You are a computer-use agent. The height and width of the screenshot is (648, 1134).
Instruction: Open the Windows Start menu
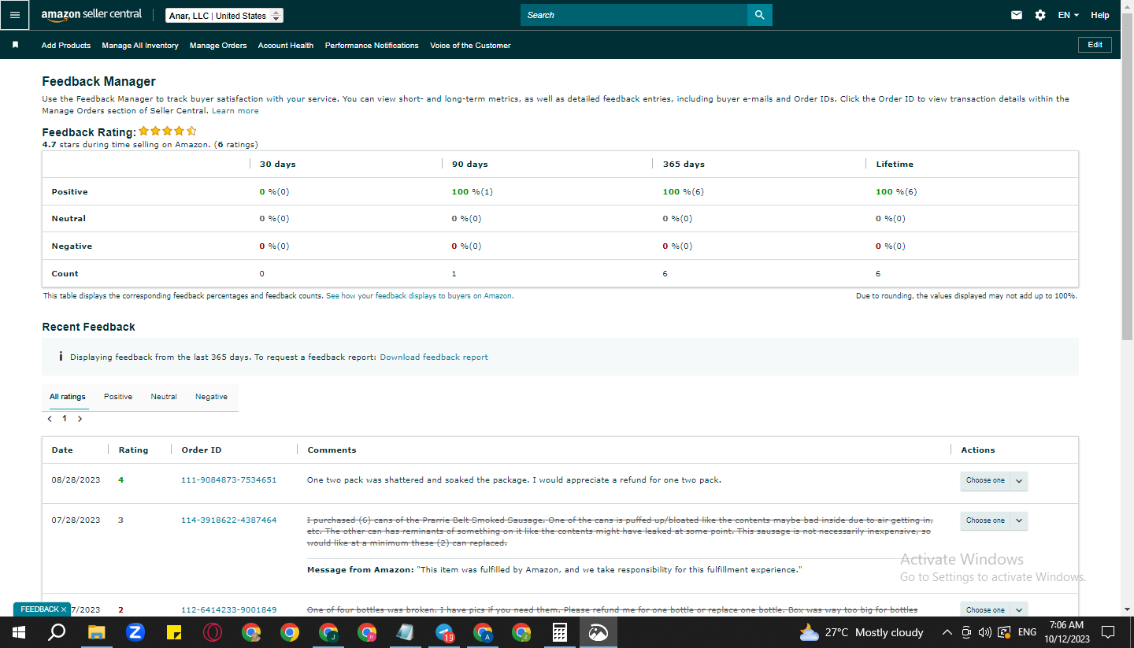point(18,632)
